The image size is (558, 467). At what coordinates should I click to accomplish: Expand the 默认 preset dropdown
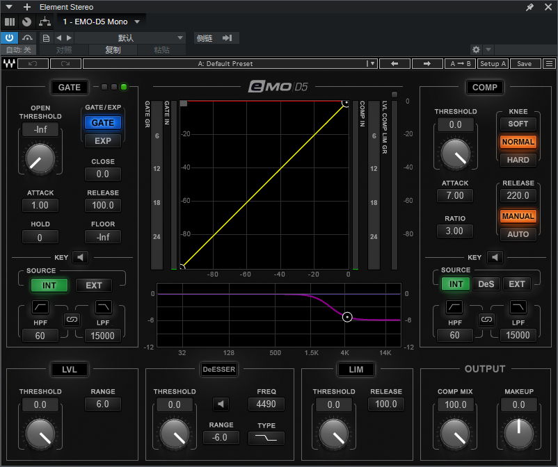(x=129, y=38)
